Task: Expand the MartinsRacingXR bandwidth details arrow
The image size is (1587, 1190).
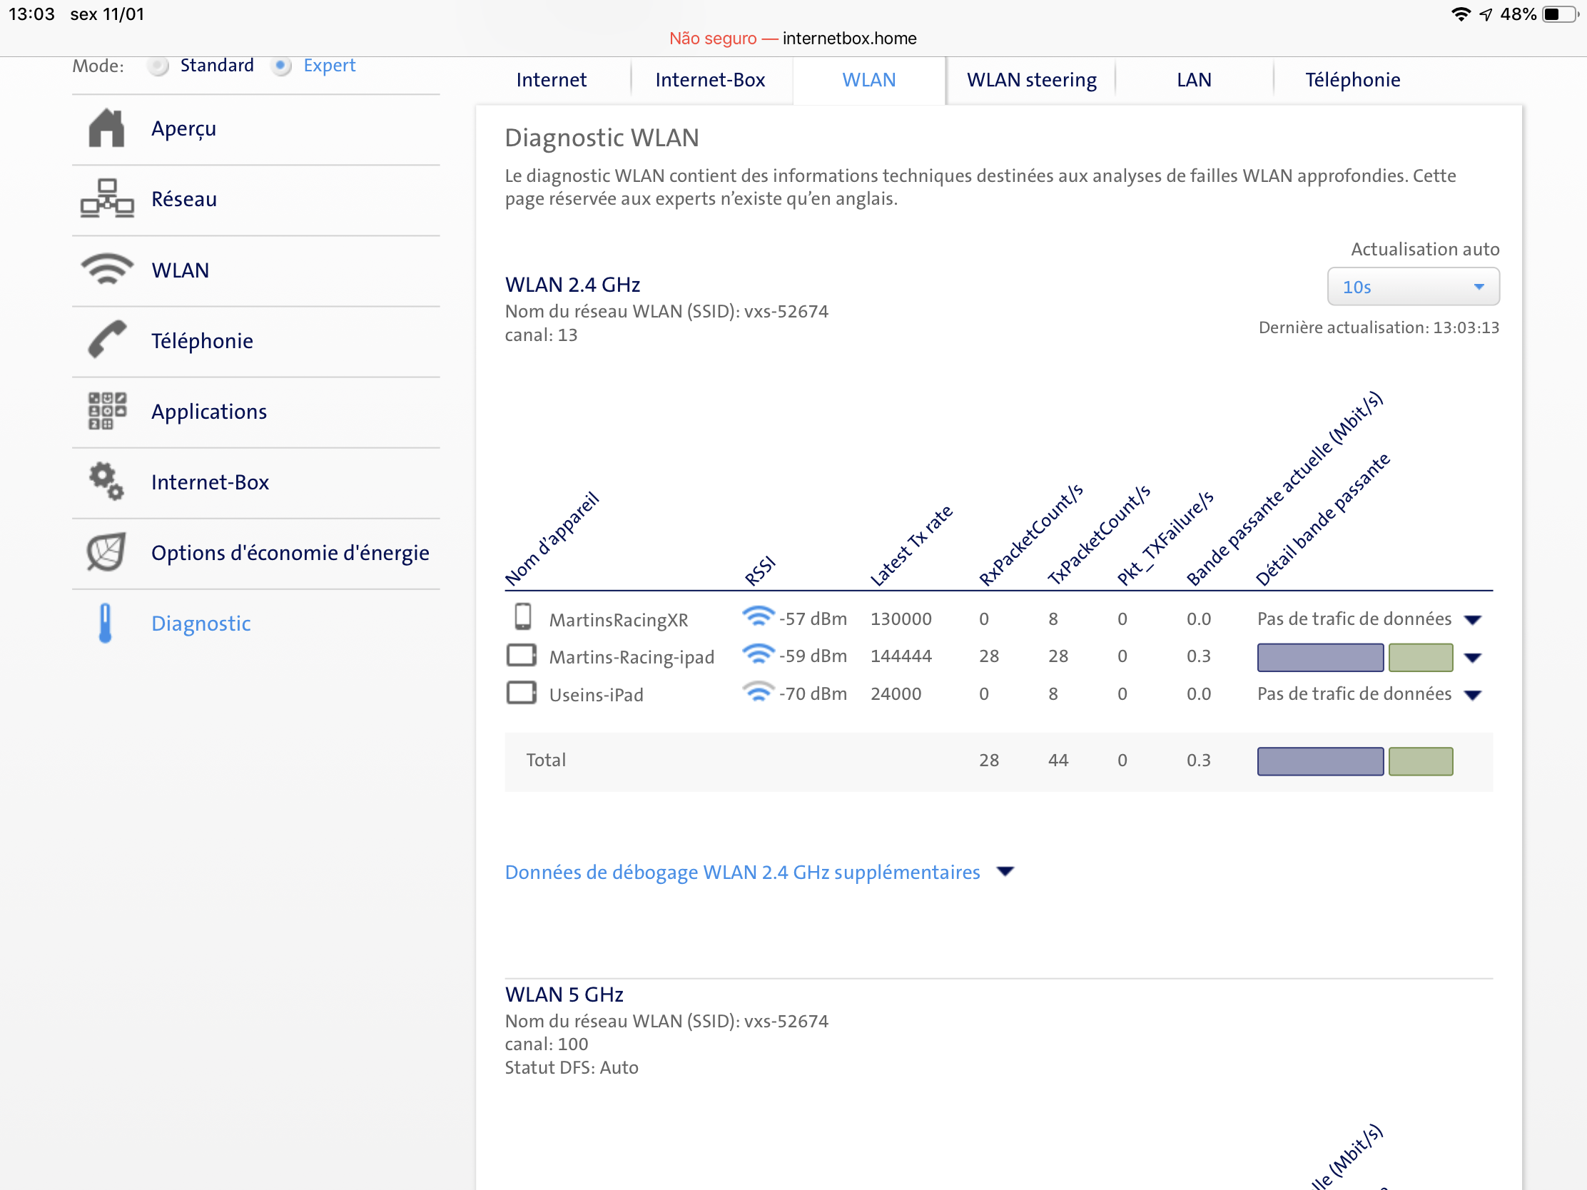Action: (x=1472, y=621)
